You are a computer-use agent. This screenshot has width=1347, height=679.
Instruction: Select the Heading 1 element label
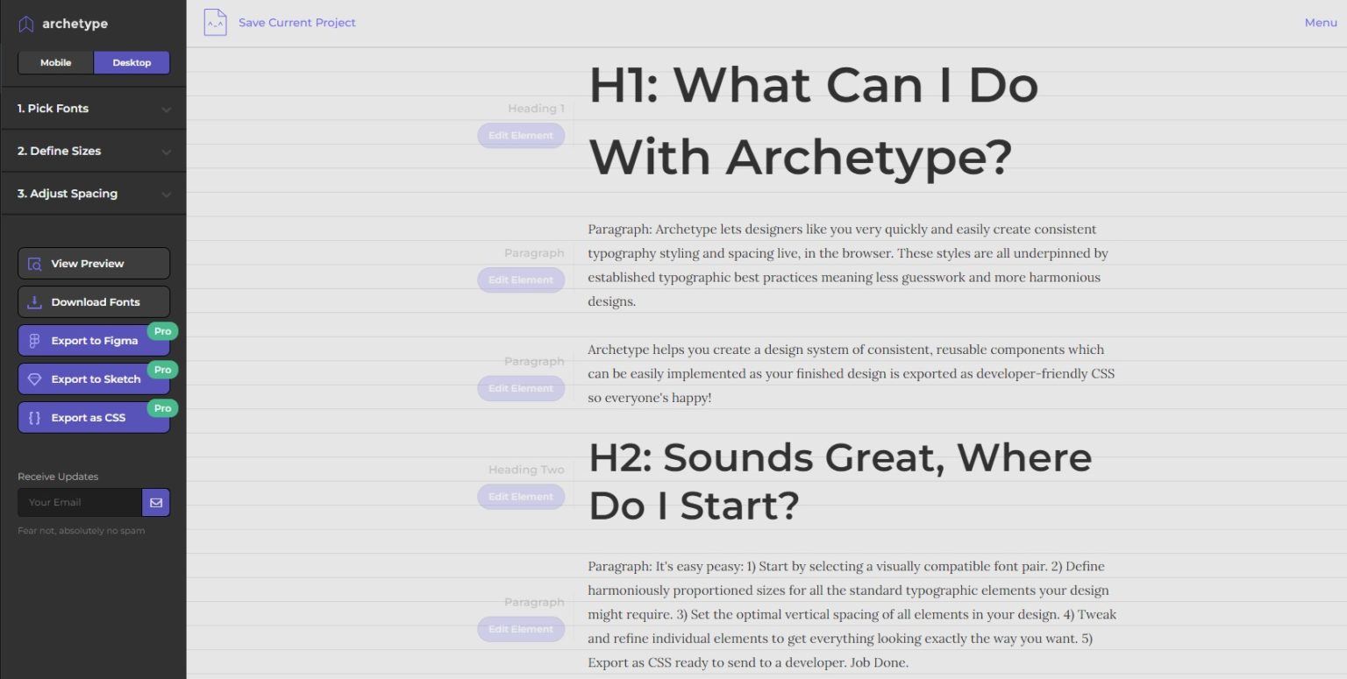point(535,108)
